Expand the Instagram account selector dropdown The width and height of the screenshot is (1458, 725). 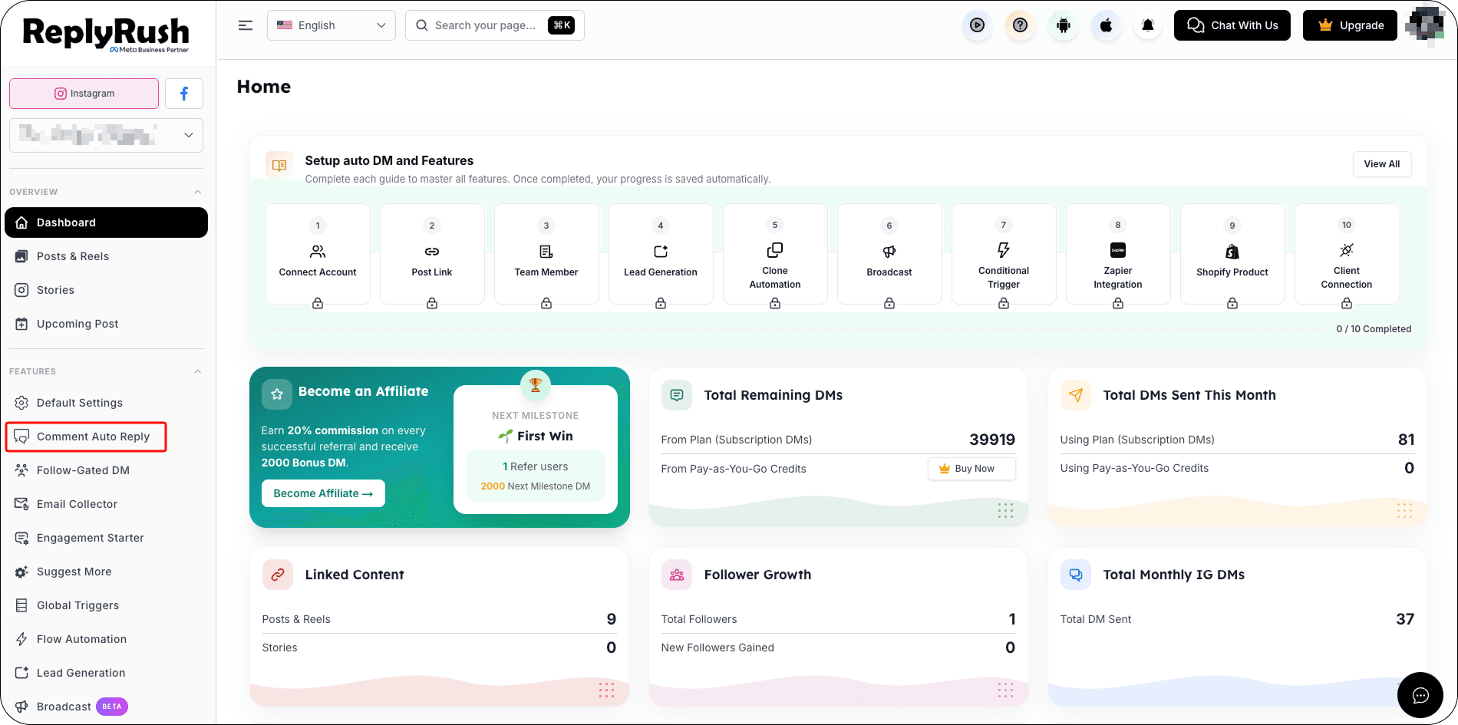[x=107, y=135]
